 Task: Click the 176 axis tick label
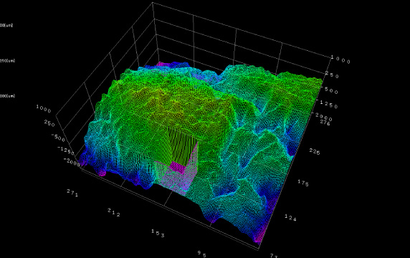pyautogui.click(x=303, y=183)
